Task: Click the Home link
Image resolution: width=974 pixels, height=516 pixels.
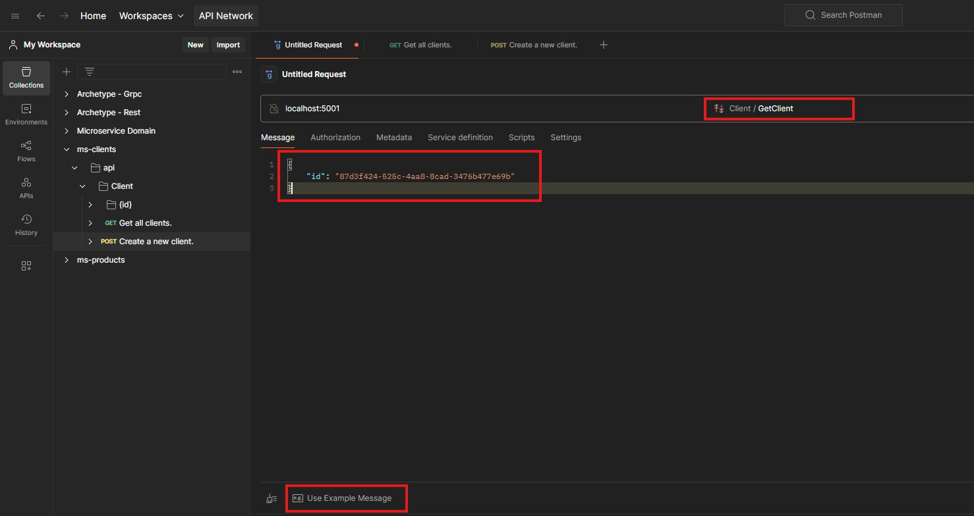Action: pyautogui.click(x=93, y=16)
